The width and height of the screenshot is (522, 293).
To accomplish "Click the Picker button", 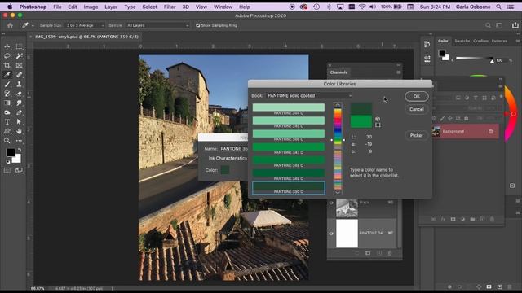I will tap(417, 135).
